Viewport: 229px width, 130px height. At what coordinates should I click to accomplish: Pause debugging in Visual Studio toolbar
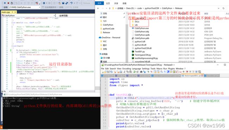click(x=5, y=3)
